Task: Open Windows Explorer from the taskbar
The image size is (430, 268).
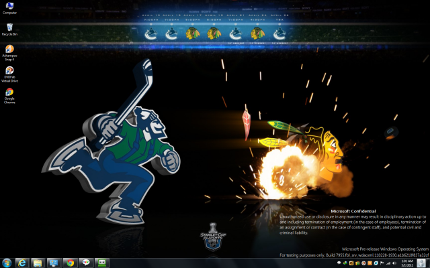Action: [x=38, y=263]
